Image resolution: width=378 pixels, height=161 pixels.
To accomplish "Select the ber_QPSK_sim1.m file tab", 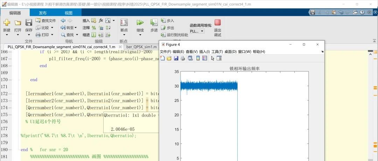I will (142, 47).
